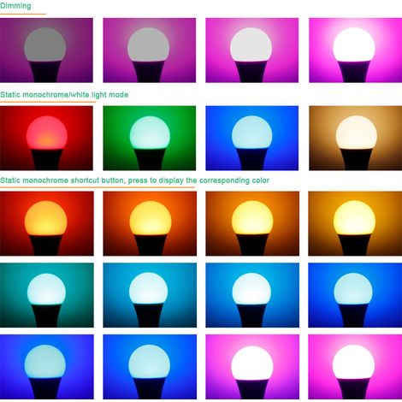Click "Static monochrome/white light mode" heading
Screen dimensions: 402x402
pyautogui.click(x=64, y=95)
